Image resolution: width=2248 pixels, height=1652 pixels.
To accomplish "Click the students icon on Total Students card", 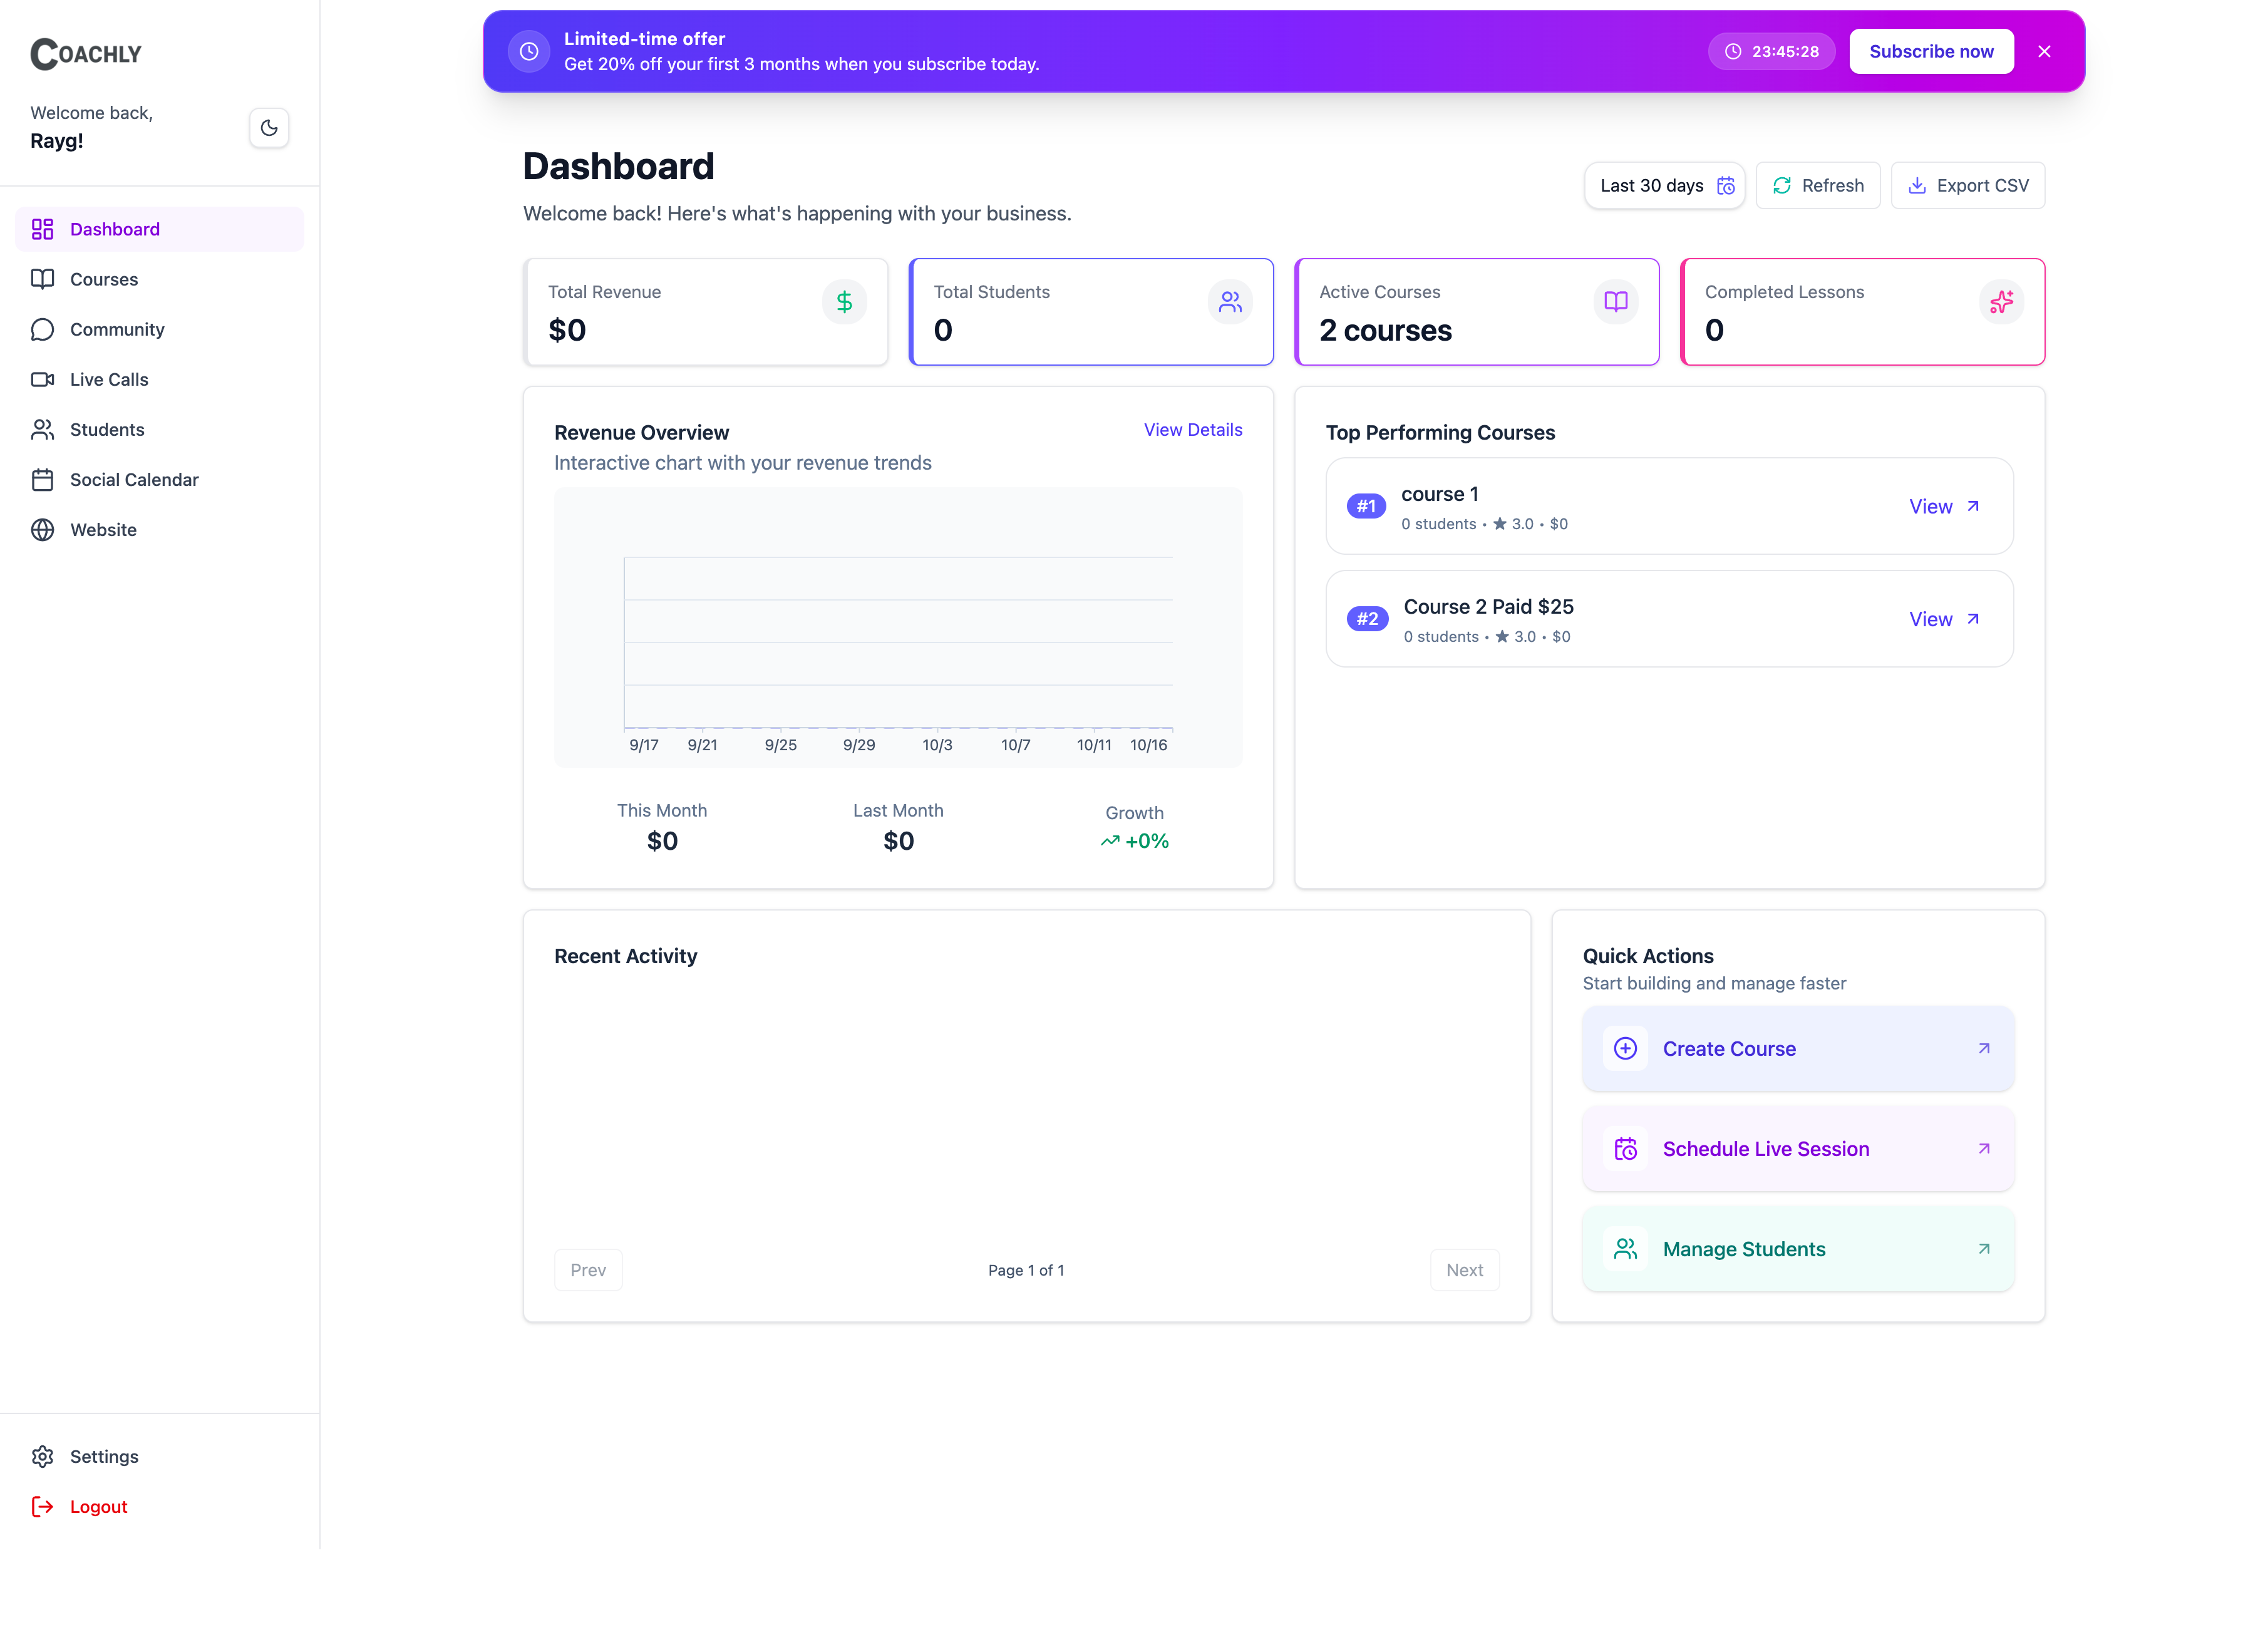I will coord(1230,301).
